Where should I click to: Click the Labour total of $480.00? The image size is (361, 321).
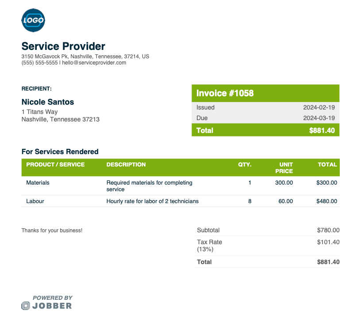coord(326,201)
